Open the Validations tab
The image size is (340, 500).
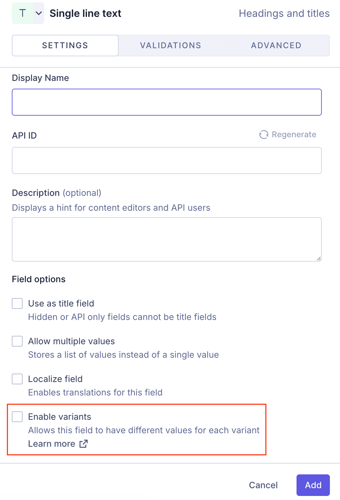coord(171,46)
